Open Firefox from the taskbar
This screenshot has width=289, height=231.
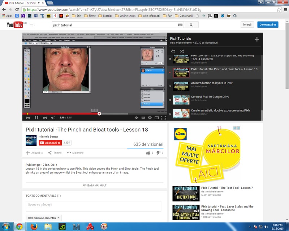point(34,227)
